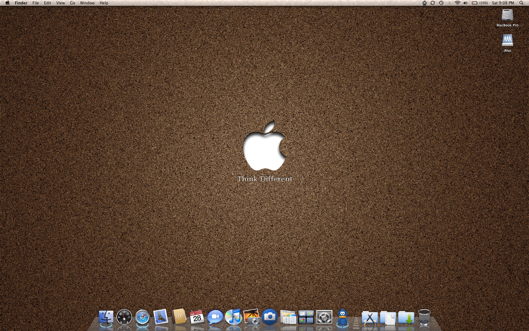Click the Sat 9:08 PM clock
529x331 pixels.
pos(503,3)
